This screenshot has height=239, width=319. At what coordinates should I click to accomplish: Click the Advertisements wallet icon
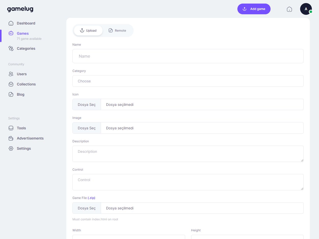(11, 138)
